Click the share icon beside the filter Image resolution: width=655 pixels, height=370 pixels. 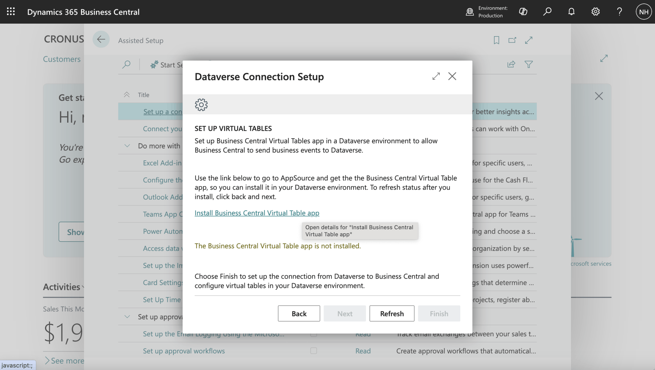pos(511,64)
